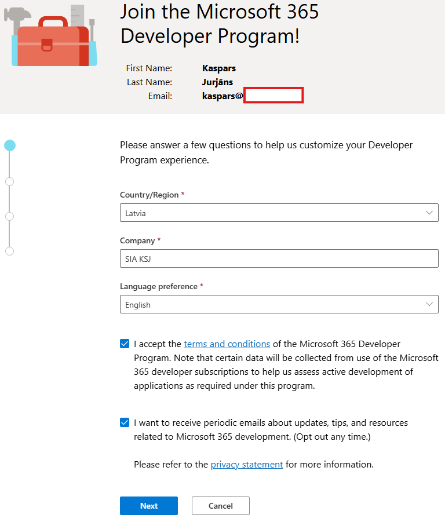The image size is (445, 522).
Task: Select the first blue progress step circle
Action: point(9,145)
